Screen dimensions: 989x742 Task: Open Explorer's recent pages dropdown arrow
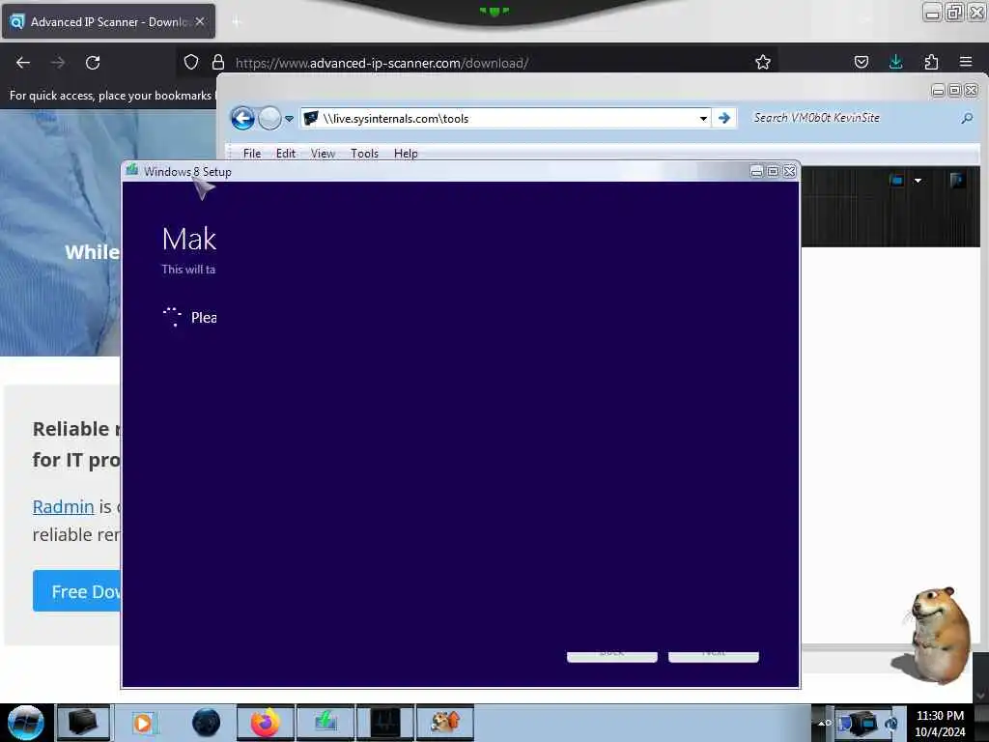289,119
